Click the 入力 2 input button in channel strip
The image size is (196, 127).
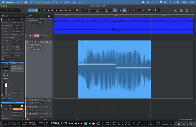click(x=6, y=64)
